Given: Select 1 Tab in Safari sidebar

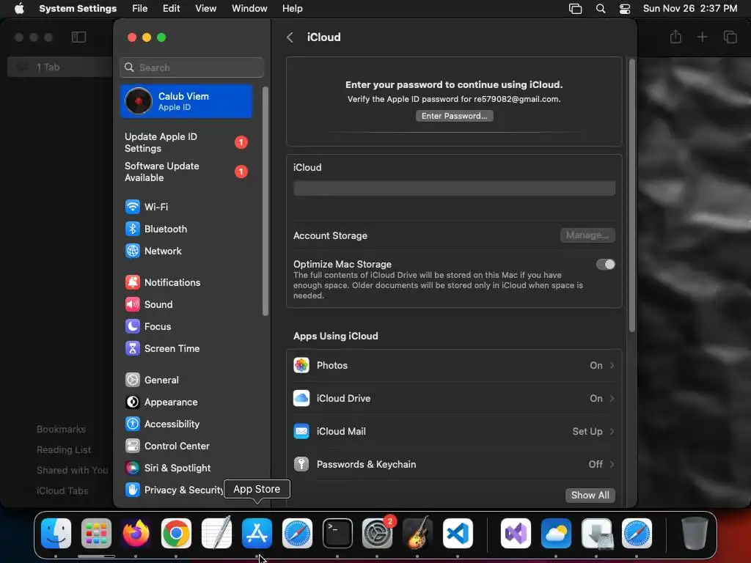Looking at the screenshot, I should pyautogui.click(x=60, y=67).
